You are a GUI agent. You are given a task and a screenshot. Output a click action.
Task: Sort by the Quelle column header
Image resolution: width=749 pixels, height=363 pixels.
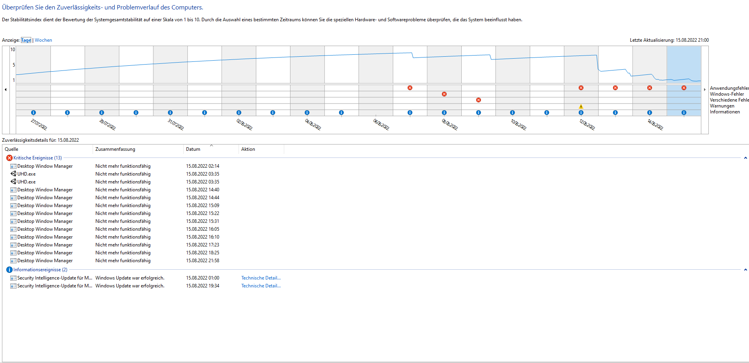click(x=48, y=149)
